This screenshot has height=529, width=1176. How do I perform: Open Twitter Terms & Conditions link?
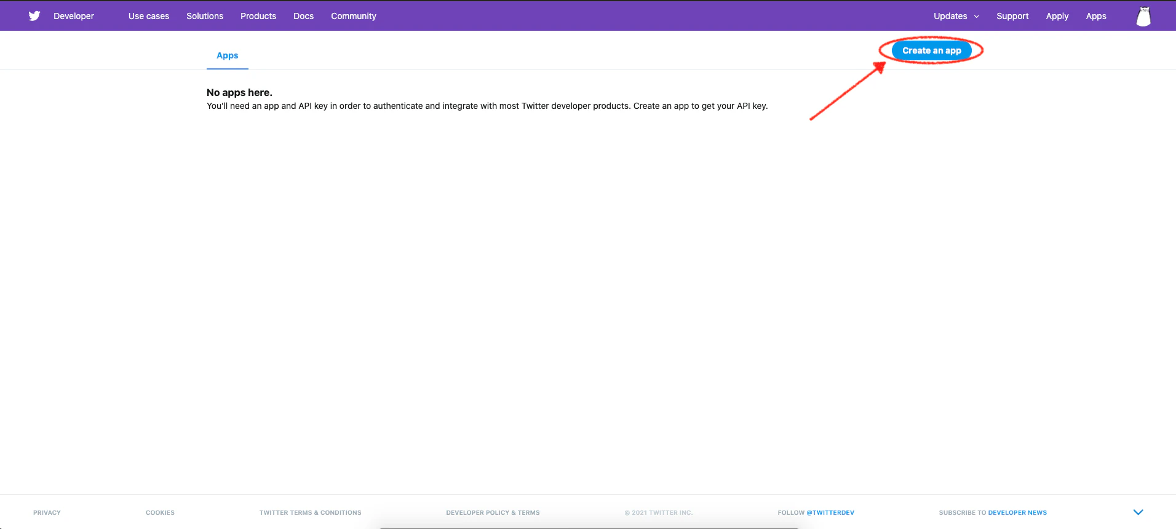click(x=311, y=512)
